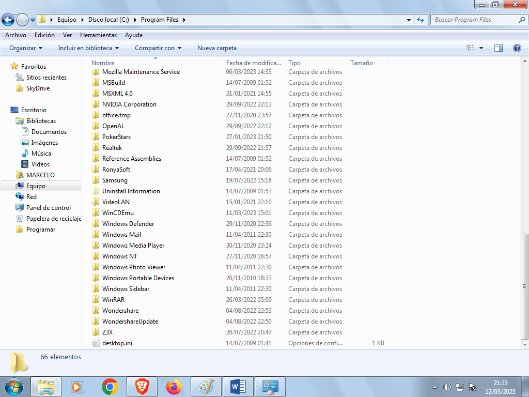The width and height of the screenshot is (529, 397).
Task: Click the Música note icon
Action: tap(25, 153)
